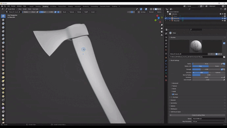Viewport: 227px width, 128px height.
Task: Select Plane.002 in the outliner
Action: tap(176, 20)
